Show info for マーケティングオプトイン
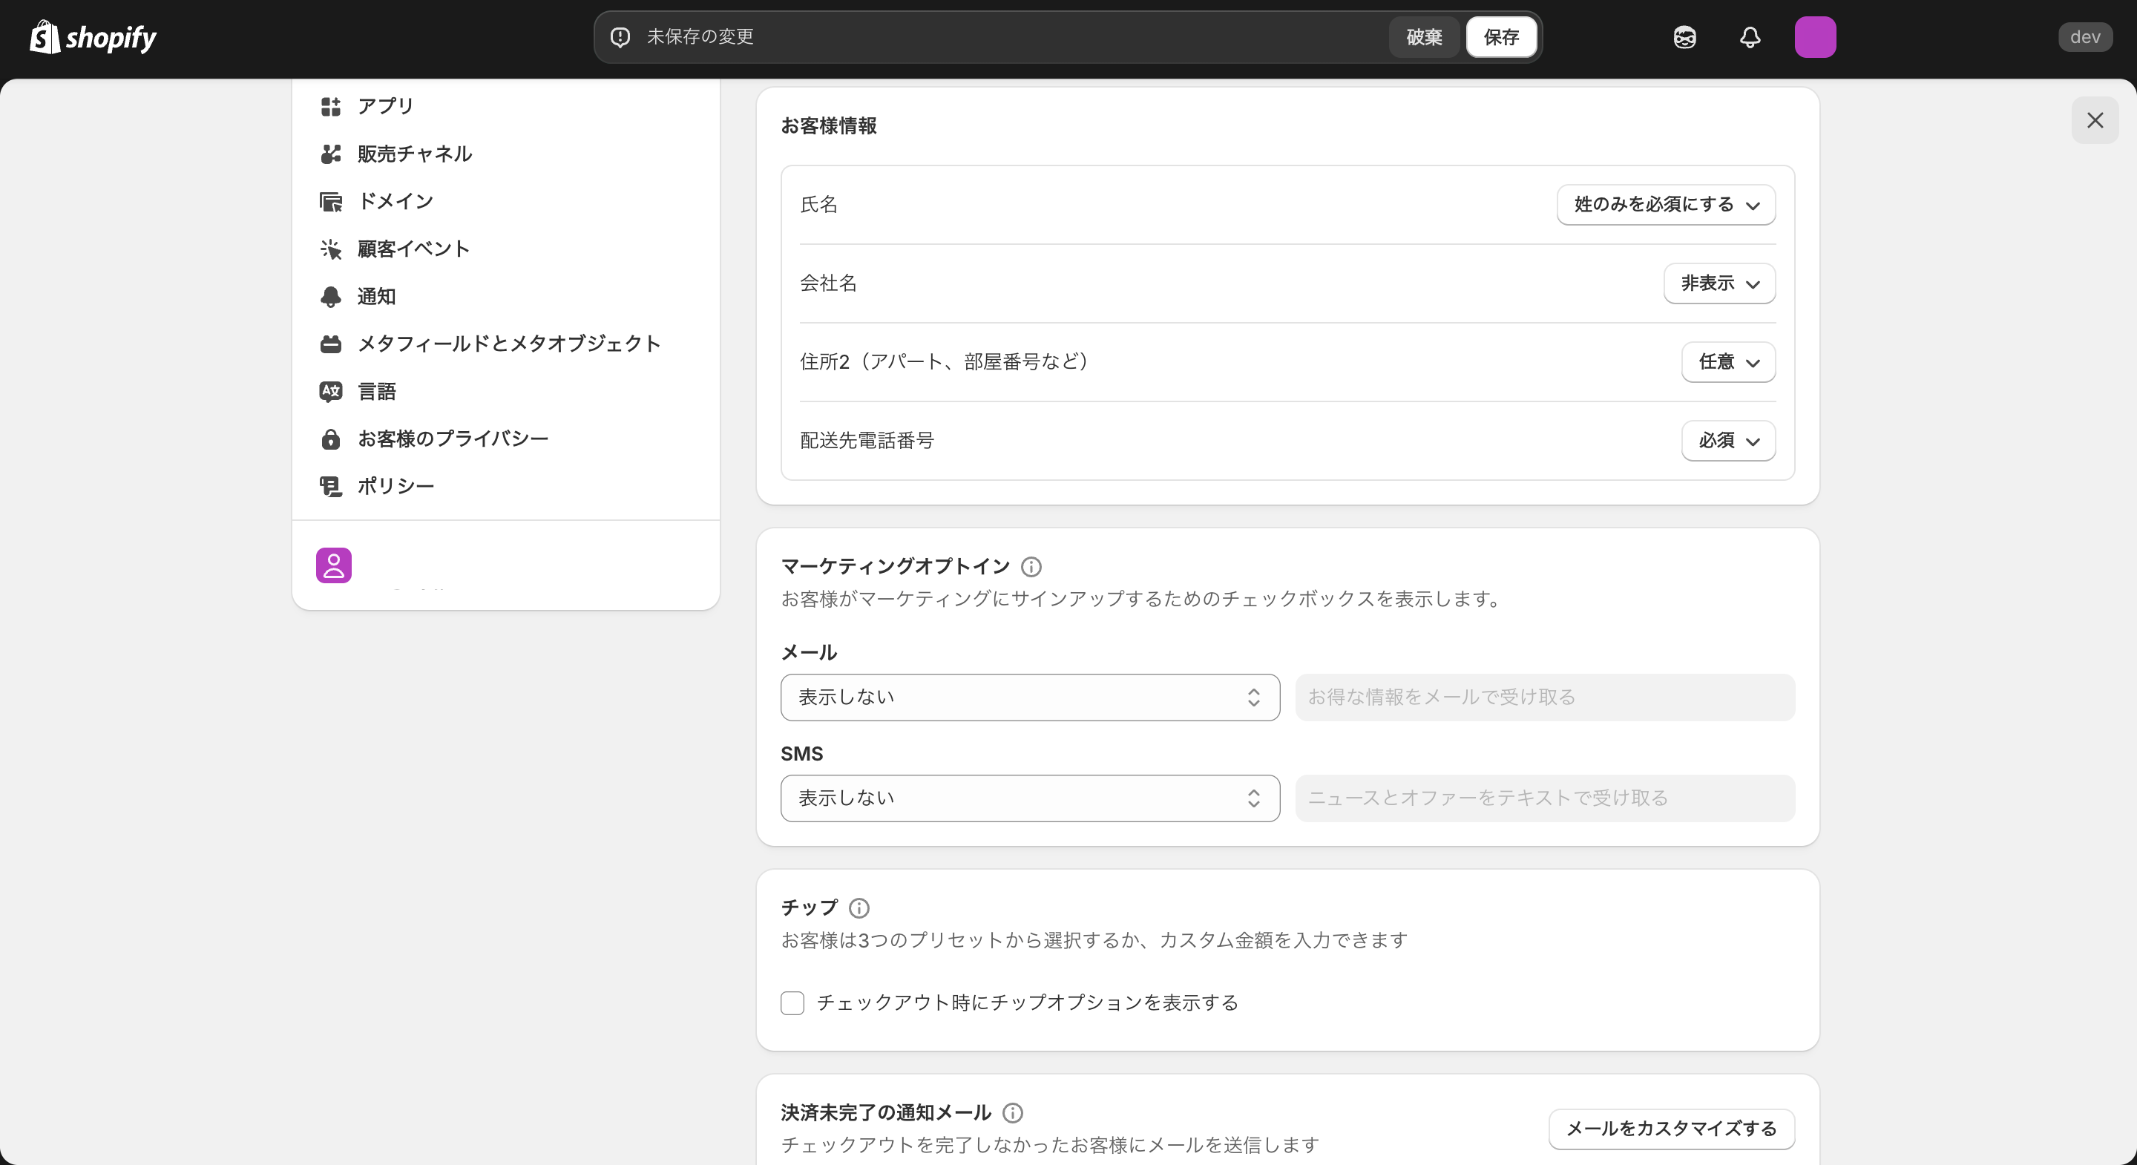Viewport: 2137px width, 1165px height. click(x=1031, y=567)
